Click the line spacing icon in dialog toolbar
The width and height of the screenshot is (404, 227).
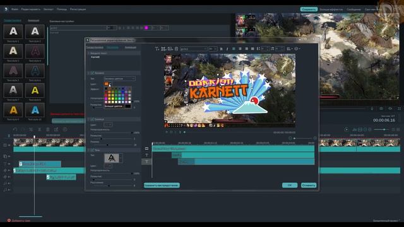coord(258,49)
